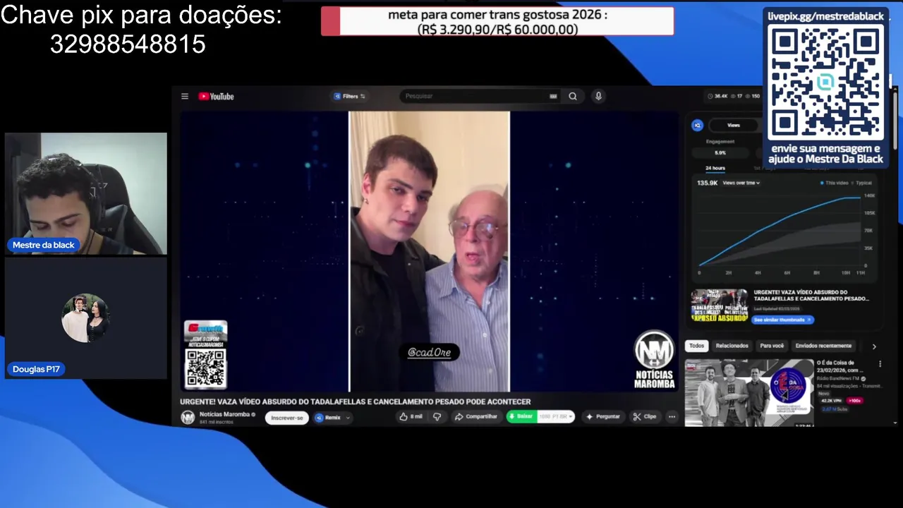
Task: Open the O É da Coisa recommended video thumbnail
Action: [x=749, y=392]
